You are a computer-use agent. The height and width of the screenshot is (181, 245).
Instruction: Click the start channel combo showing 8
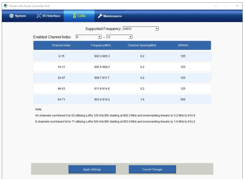pos(88,37)
